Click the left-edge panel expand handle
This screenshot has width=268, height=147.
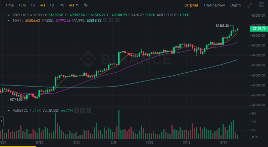click(x=2, y=121)
